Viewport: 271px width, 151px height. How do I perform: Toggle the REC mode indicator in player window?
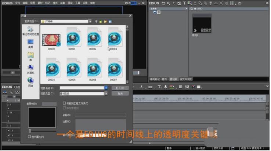click(134, 3)
